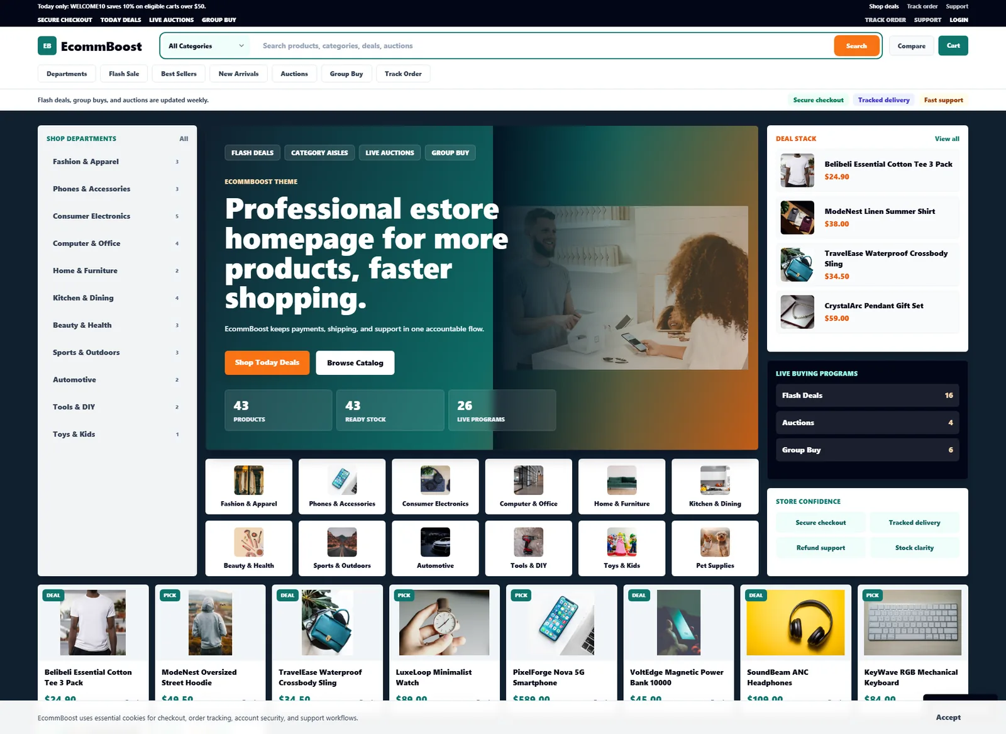Open TravelEase Crossbody Sling thumbnail in Deal Stack
The height and width of the screenshot is (734, 1006).
[797, 265]
